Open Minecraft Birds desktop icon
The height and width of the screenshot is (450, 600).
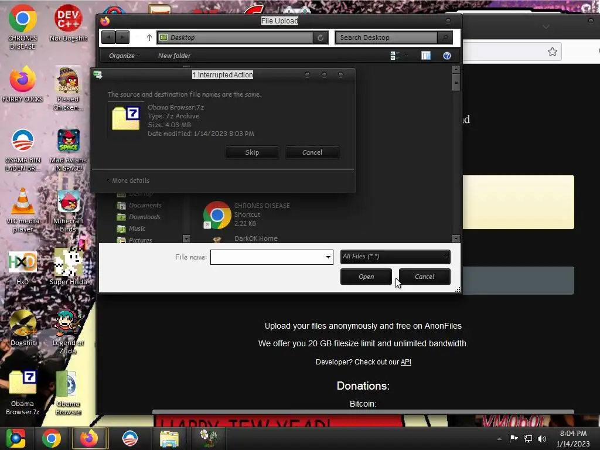tap(68, 211)
